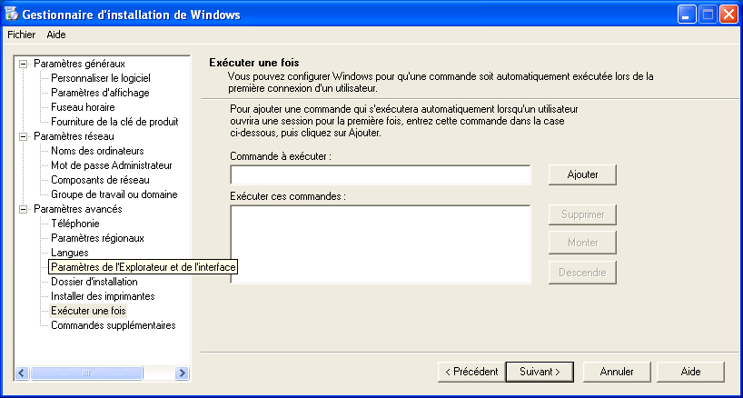Click the Aide button at bottom

tap(690, 372)
